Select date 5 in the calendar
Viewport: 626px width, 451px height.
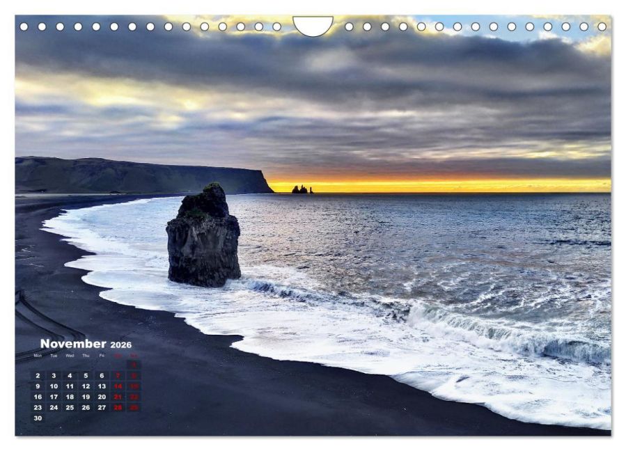(86, 376)
